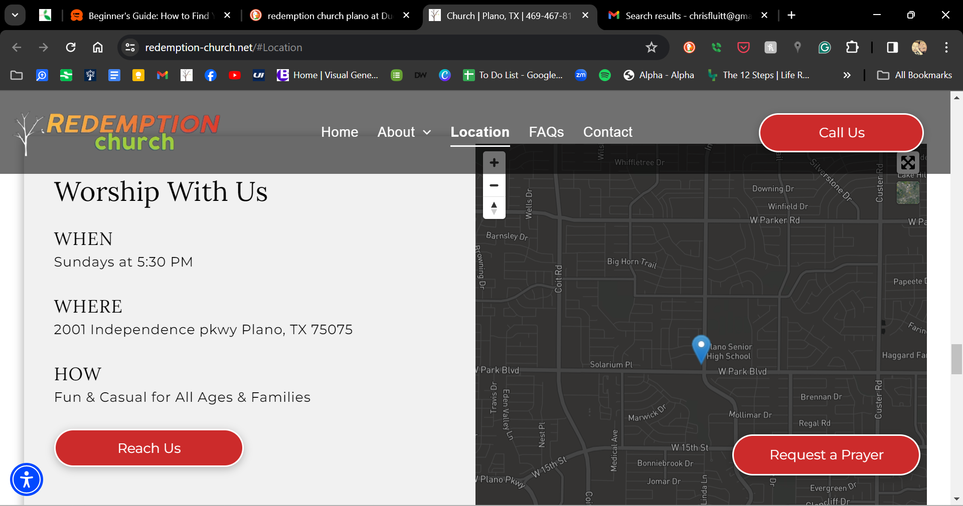Open the accessibility widget icon

(27, 479)
